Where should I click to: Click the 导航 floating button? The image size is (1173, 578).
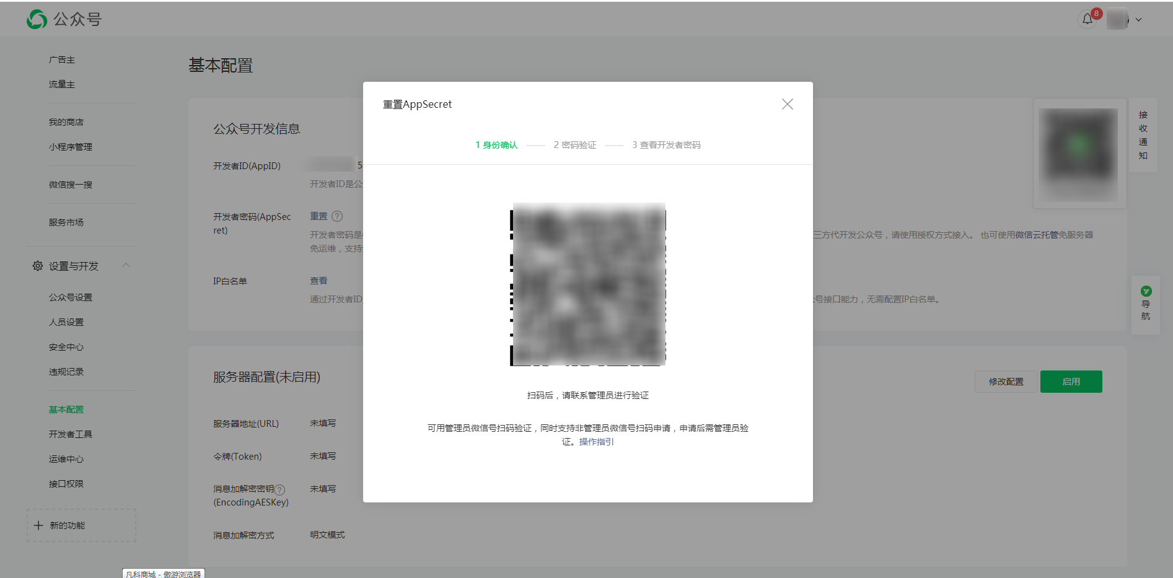[1146, 305]
